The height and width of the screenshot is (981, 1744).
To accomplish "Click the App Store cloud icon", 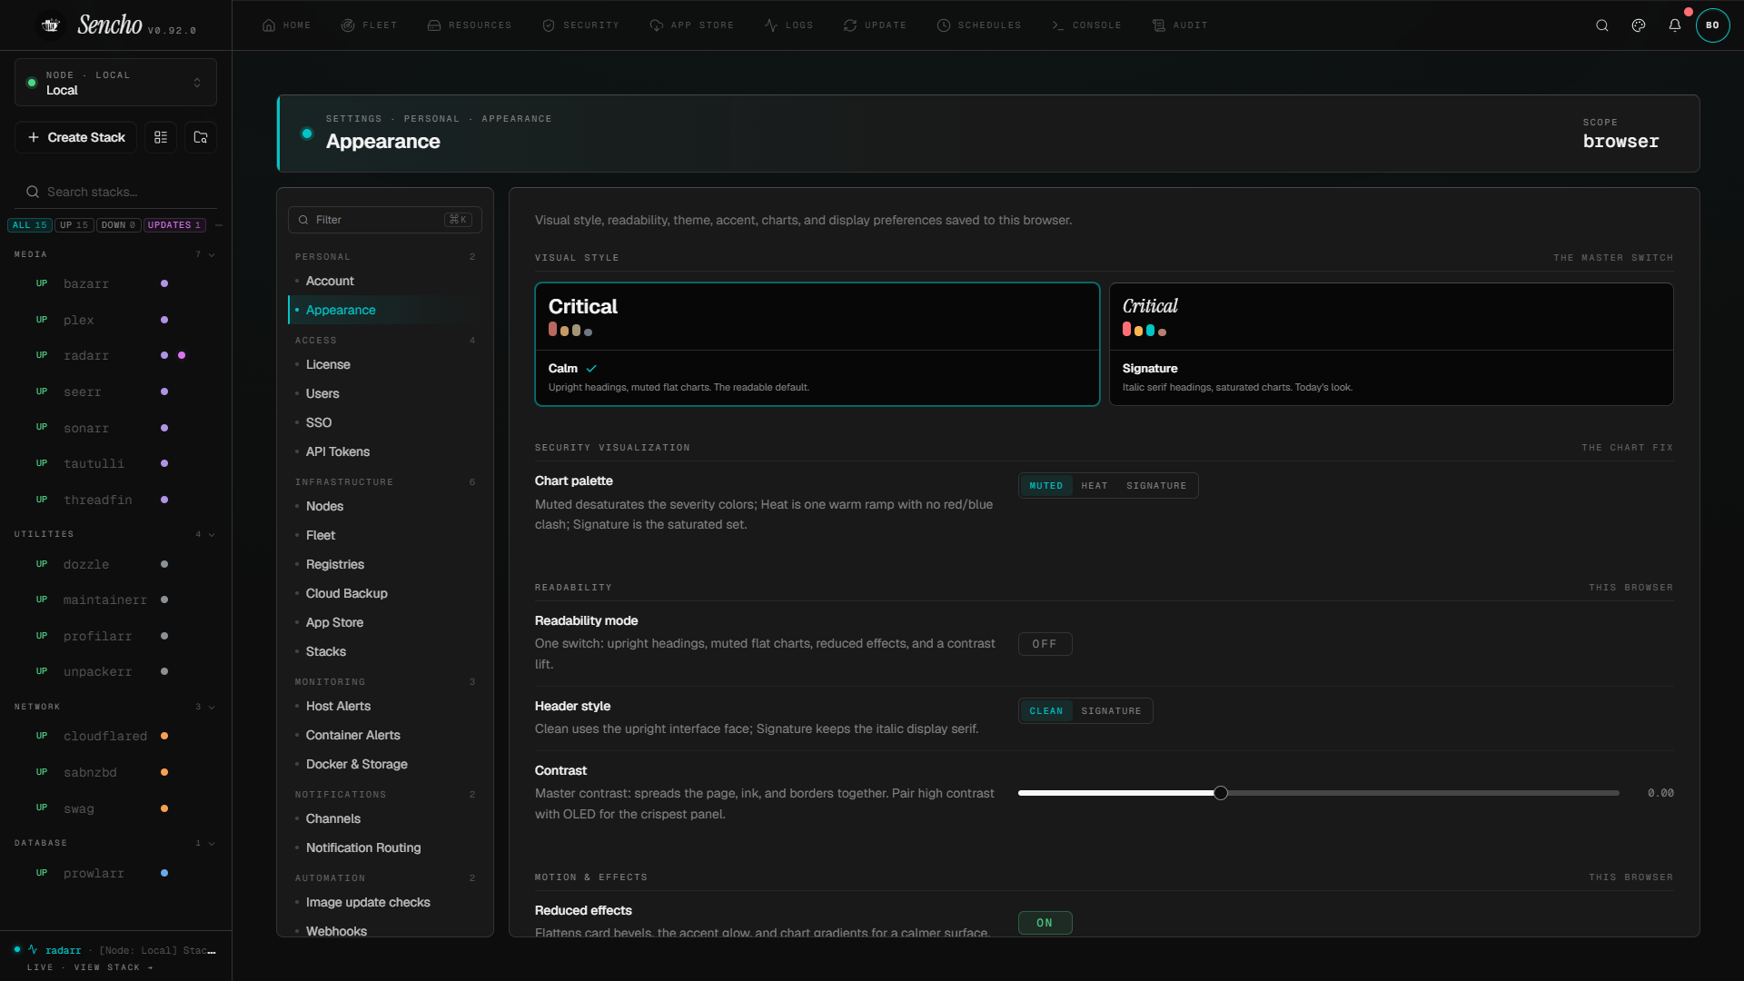I will (x=656, y=25).
